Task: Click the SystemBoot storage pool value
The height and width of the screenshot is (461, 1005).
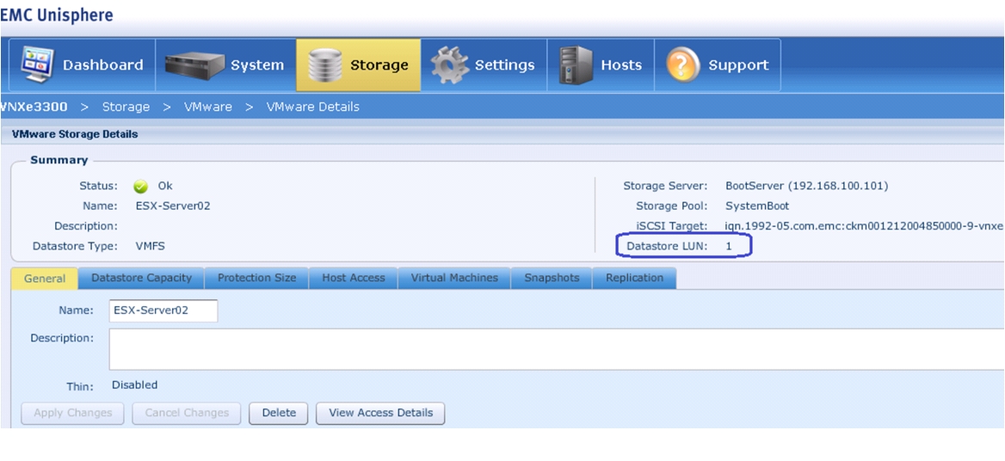Action: click(757, 206)
